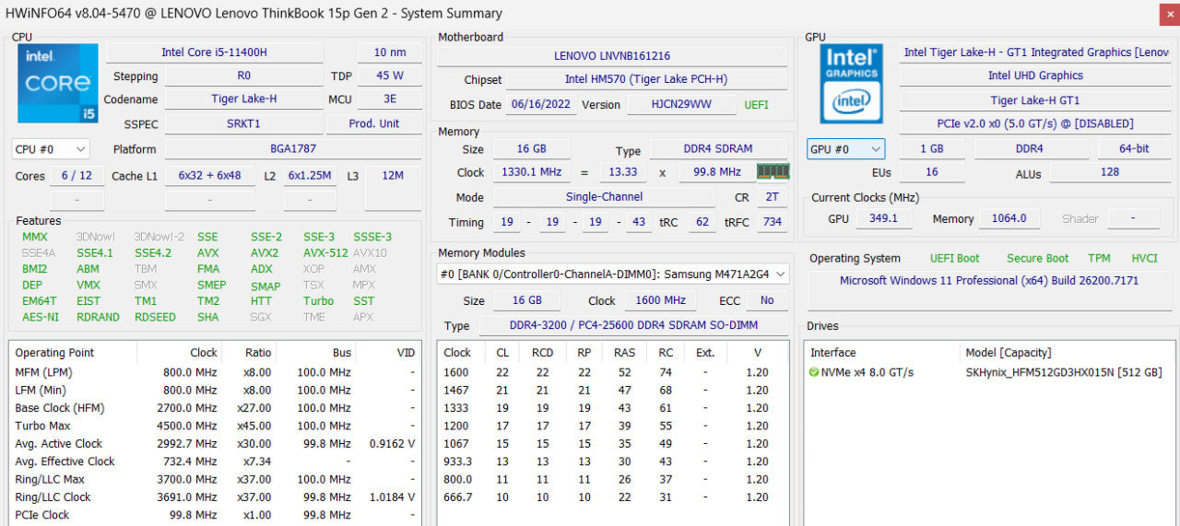This screenshot has width=1180, height=526.
Task: Click the L3 cache 12M value
Action: point(393,175)
